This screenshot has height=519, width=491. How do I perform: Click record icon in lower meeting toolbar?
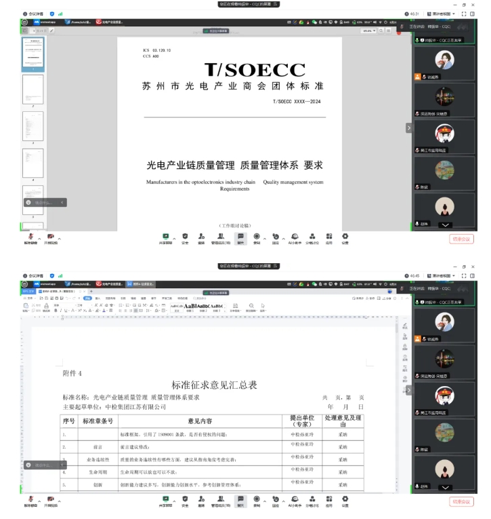257,499
